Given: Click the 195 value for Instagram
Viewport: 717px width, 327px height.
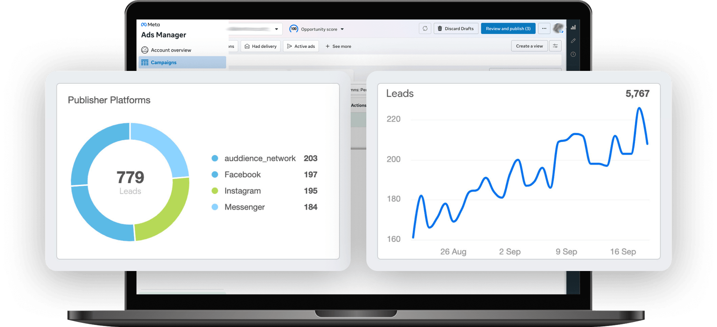Looking at the screenshot, I should point(311,191).
